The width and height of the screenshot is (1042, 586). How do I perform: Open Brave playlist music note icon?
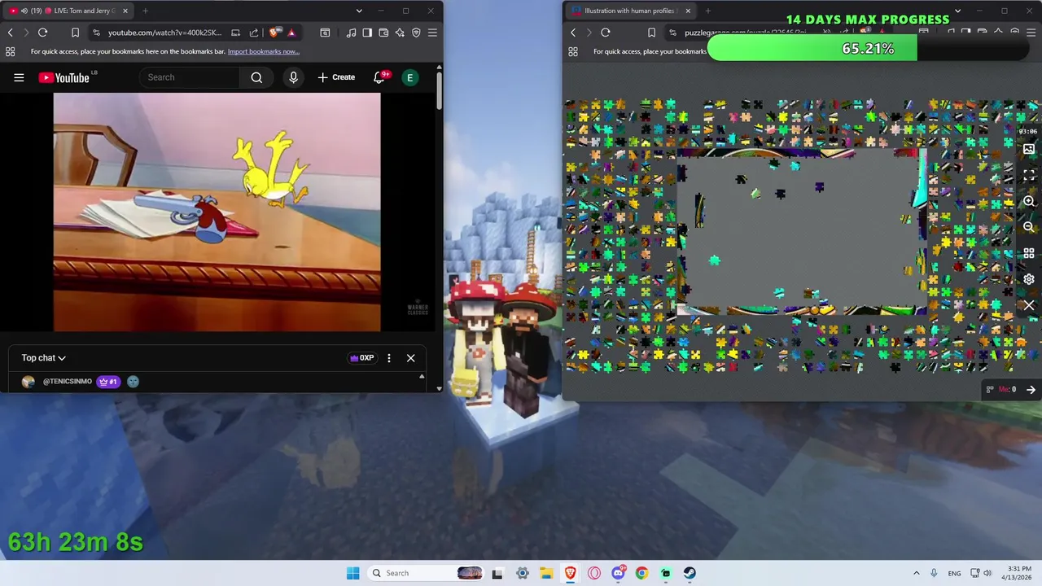tap(351, 33)
